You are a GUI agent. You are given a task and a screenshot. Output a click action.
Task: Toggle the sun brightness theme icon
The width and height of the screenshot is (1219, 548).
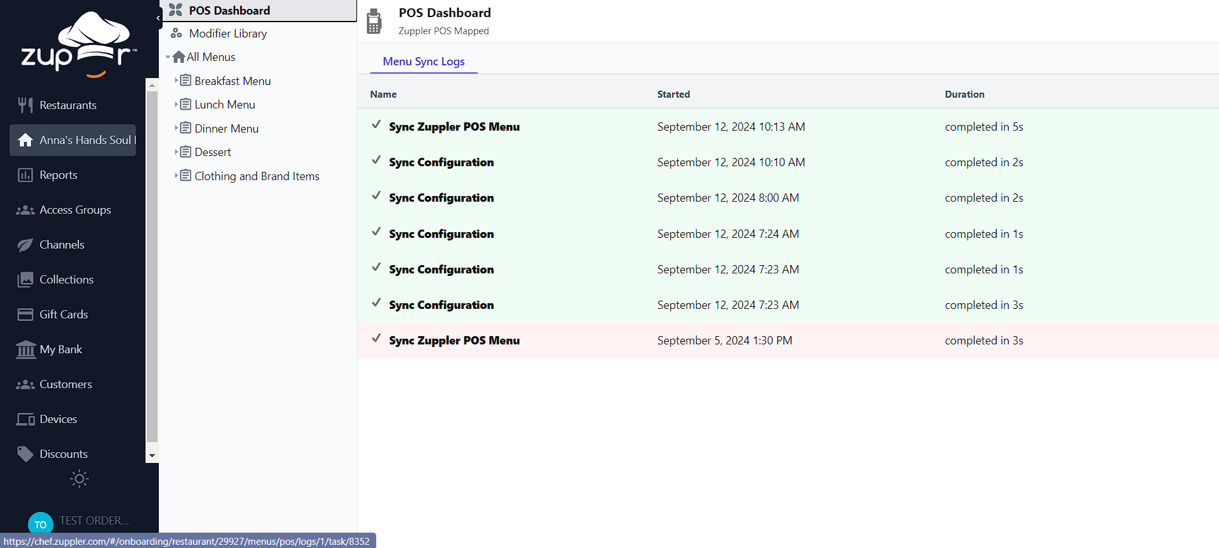pos(79,479)
